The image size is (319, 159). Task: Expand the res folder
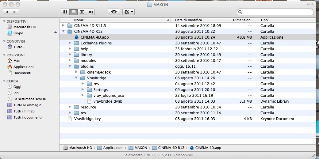(83, 84)
